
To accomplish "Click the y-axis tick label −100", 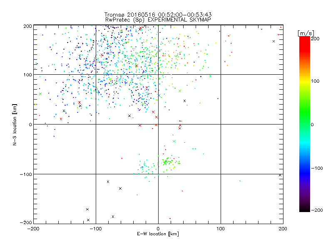I will coord(26,174).
